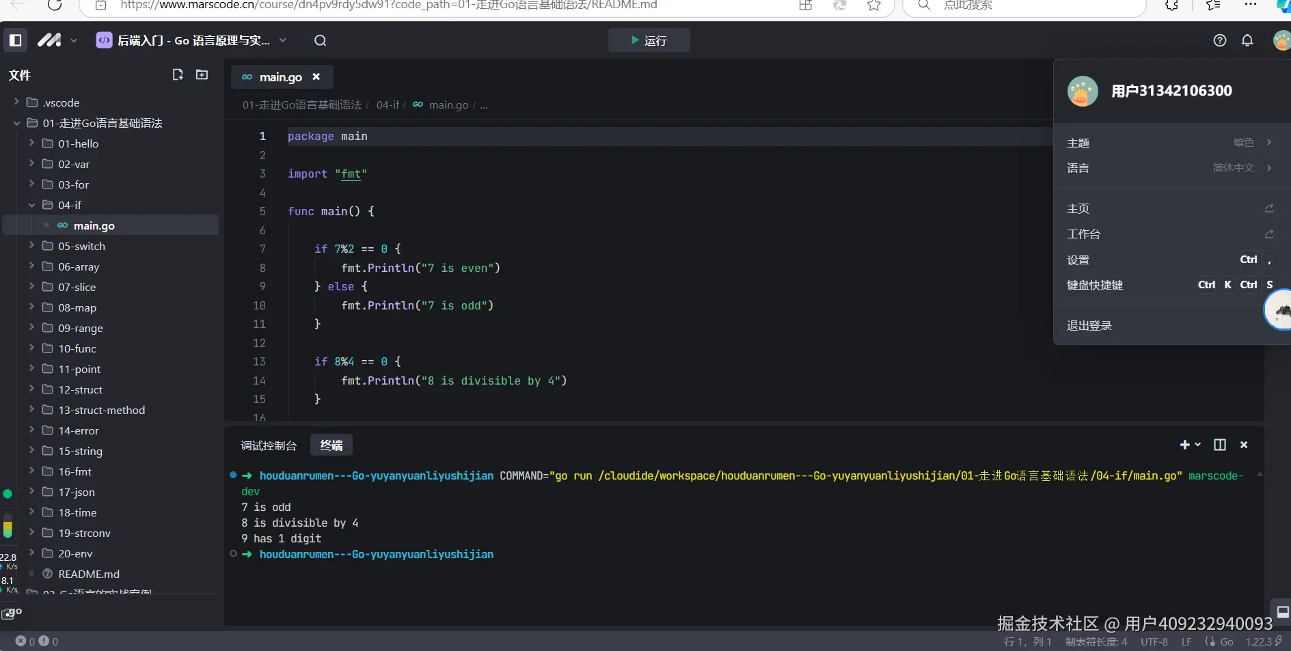The image size is (1291, 651).
Task: Click the search magnifier icon in header
Action: (x=320, y=40)
